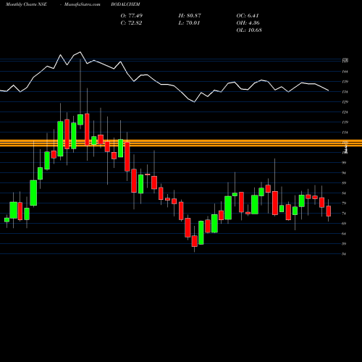Click the 114 price axis label
This screenshot has height=362, width=362.
[345, 132]
